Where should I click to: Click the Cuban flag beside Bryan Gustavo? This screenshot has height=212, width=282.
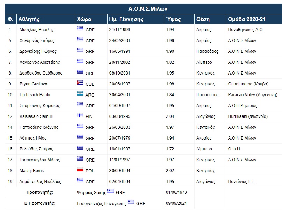(x=80, y=83)
